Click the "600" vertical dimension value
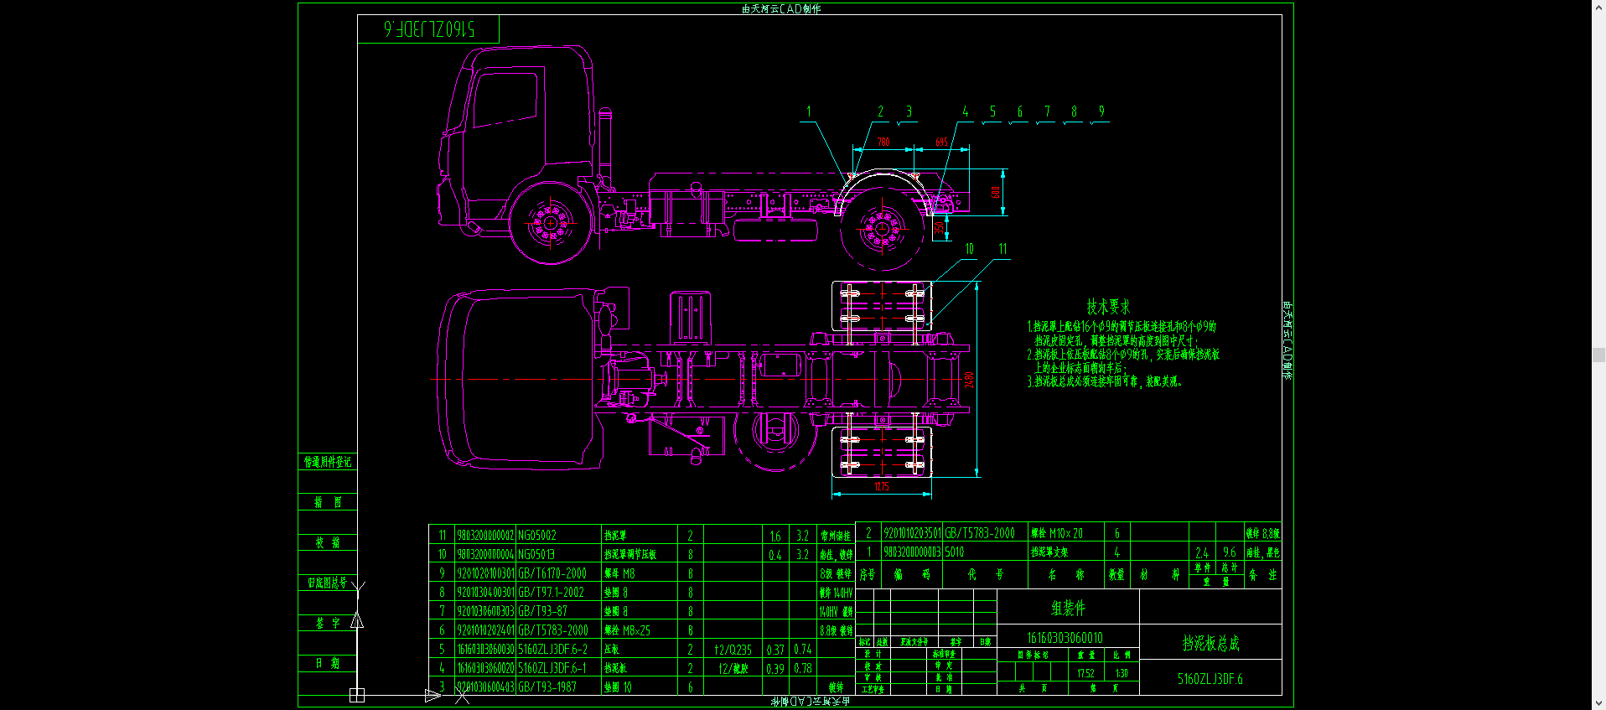1606x710 pixels. coord(996,192)
